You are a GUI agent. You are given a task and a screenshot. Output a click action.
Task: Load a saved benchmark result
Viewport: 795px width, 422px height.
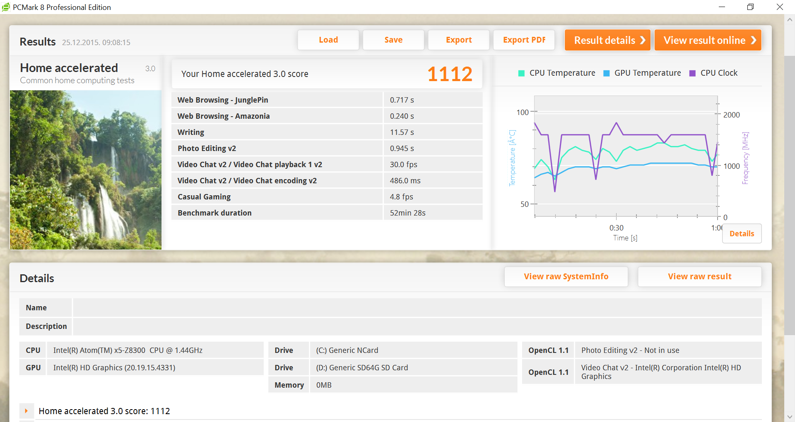tap(328, 40)
